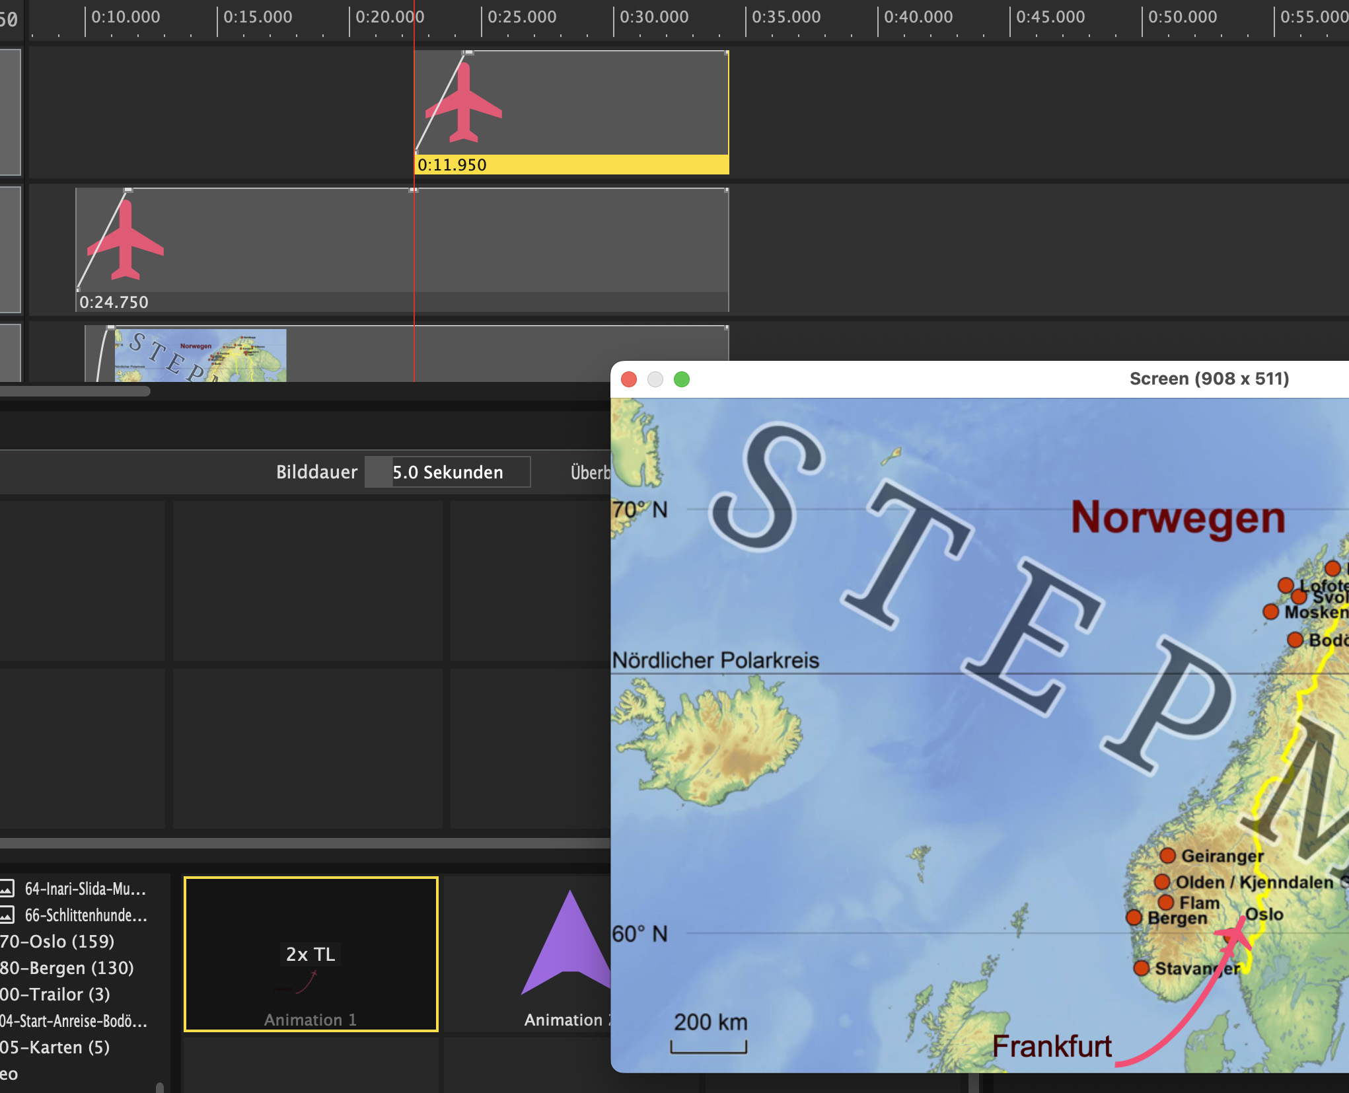Click the Oslo label in the Screen preview

tap(1264, 915)
